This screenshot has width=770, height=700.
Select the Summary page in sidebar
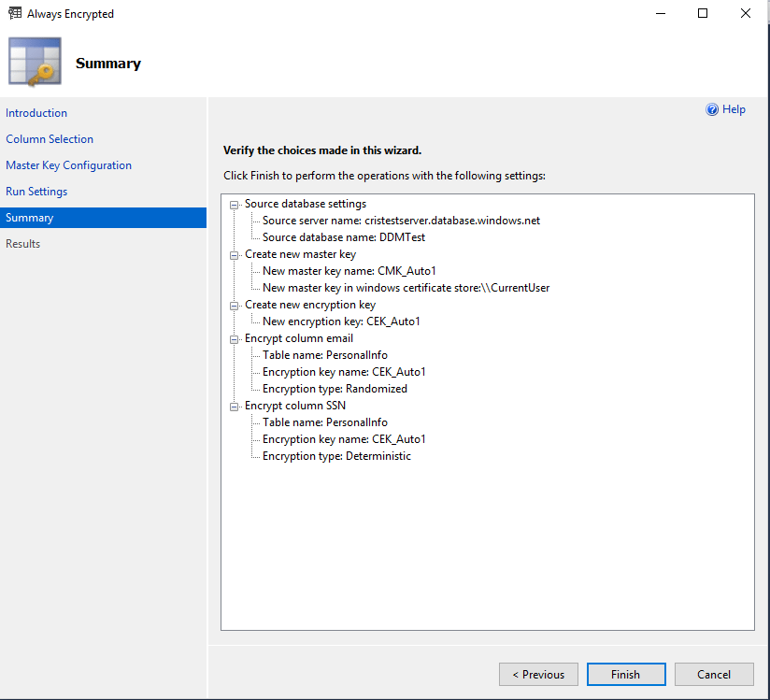(30, 218)
